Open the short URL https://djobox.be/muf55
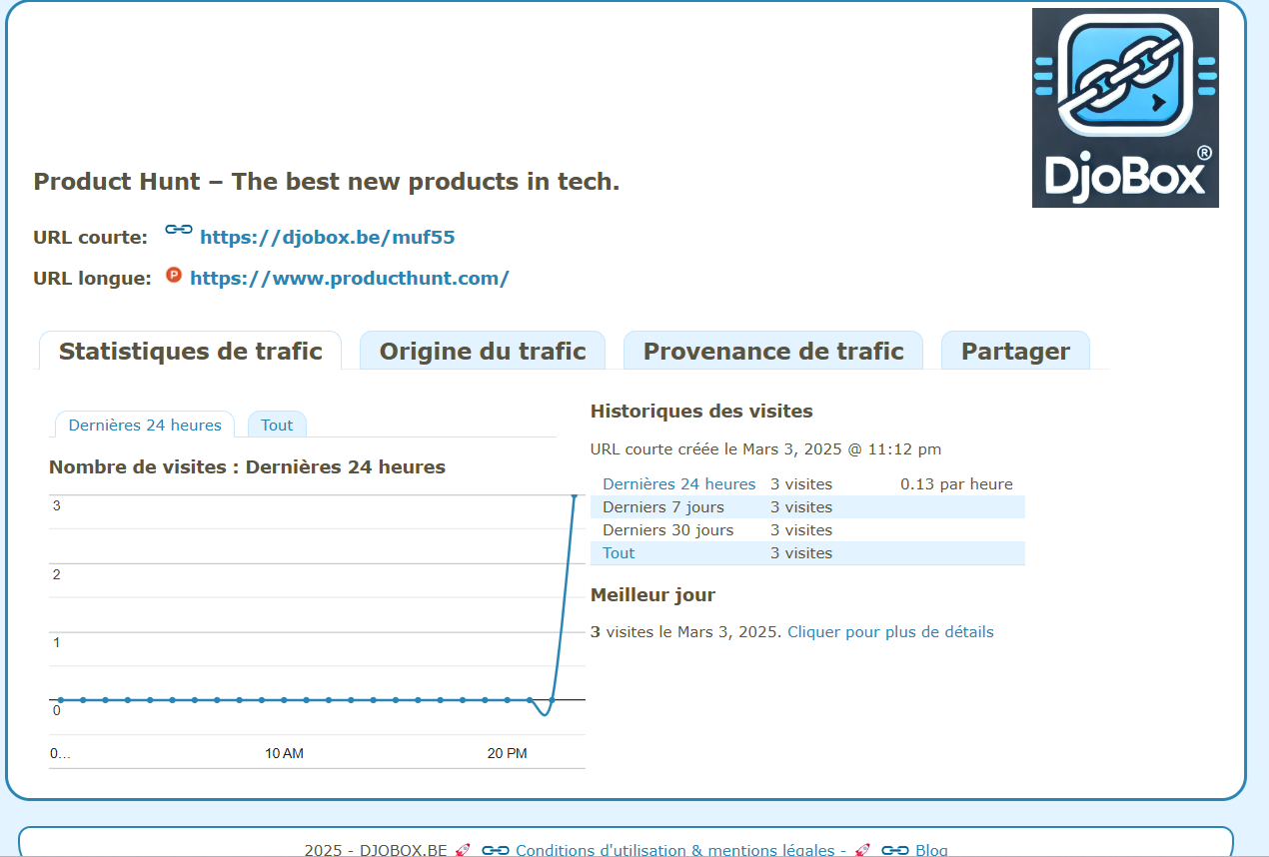The image size is (1269, 857). (x=328, y=238)
